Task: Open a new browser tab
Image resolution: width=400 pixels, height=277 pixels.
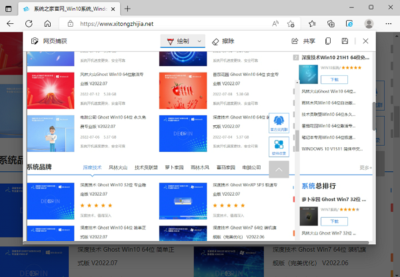Action: 127,9
